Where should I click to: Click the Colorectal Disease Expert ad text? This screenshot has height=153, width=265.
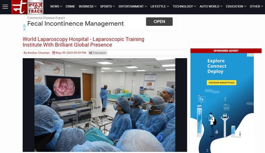[x=46, y=18]
